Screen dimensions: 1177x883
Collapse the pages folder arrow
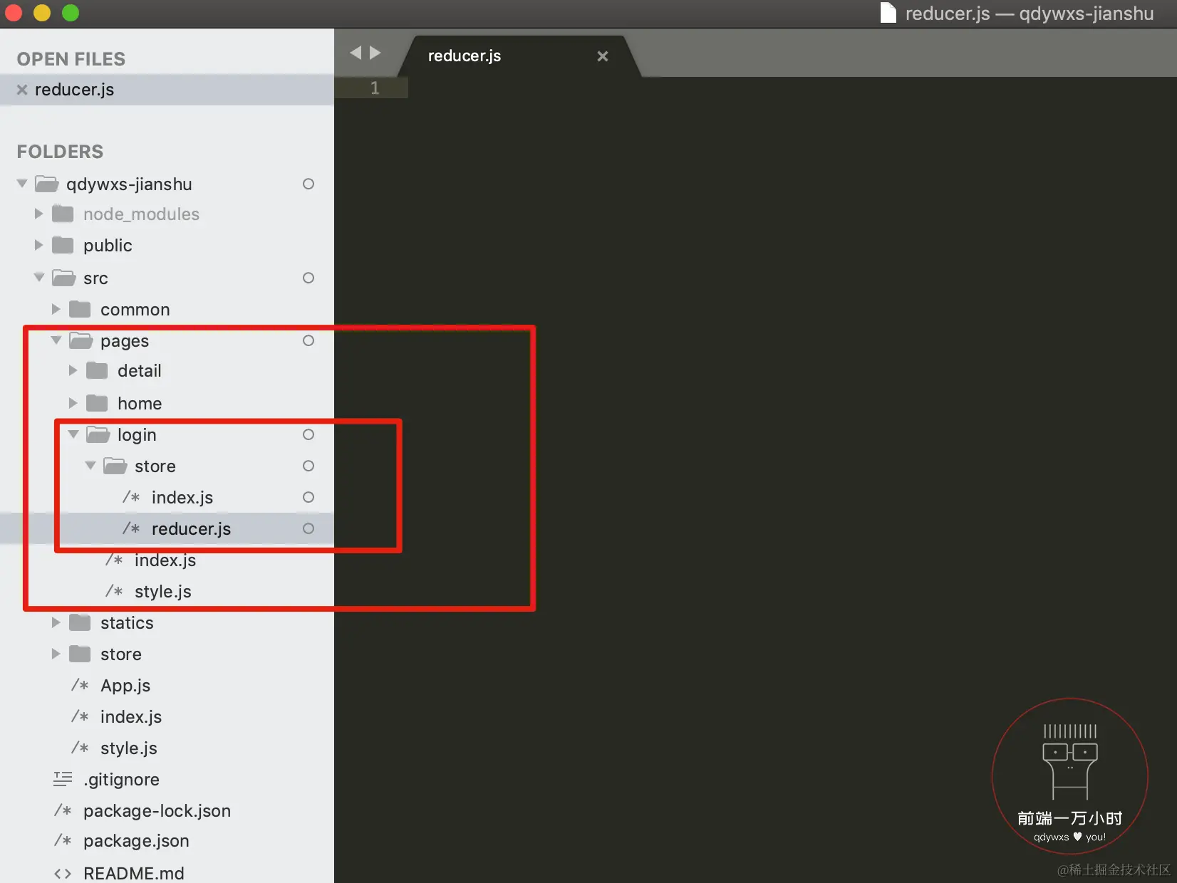click(x=56, y=340)
